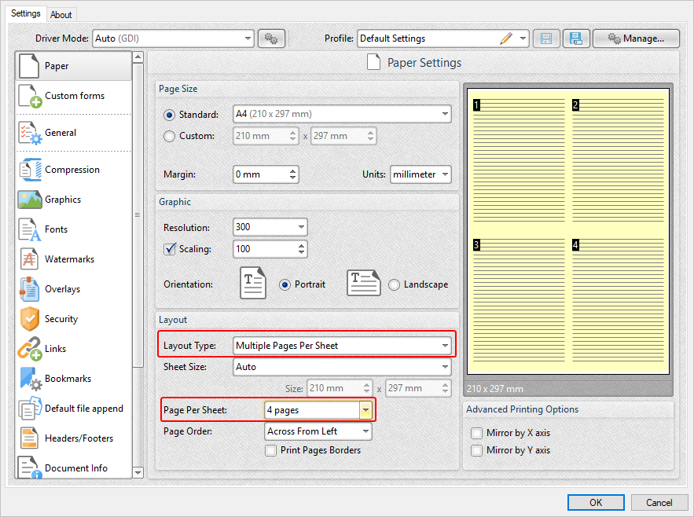Switch to the About tab

coord(61,14)
